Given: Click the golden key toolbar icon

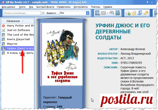Looking at the screenshot, I should (x=146, y=13).
